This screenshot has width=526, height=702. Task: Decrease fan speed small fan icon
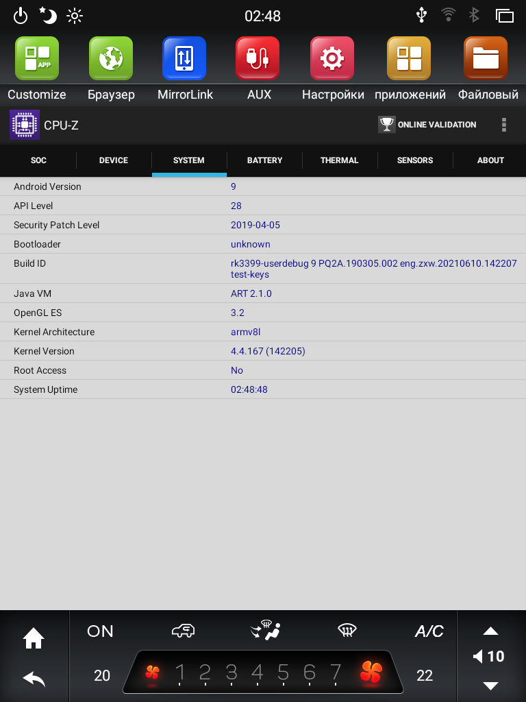point(153,673)
